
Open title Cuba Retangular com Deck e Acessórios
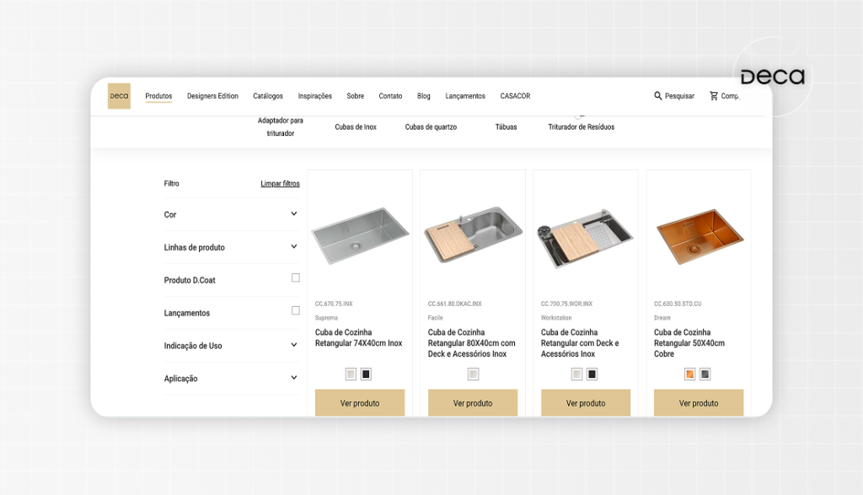click(580, 343)
